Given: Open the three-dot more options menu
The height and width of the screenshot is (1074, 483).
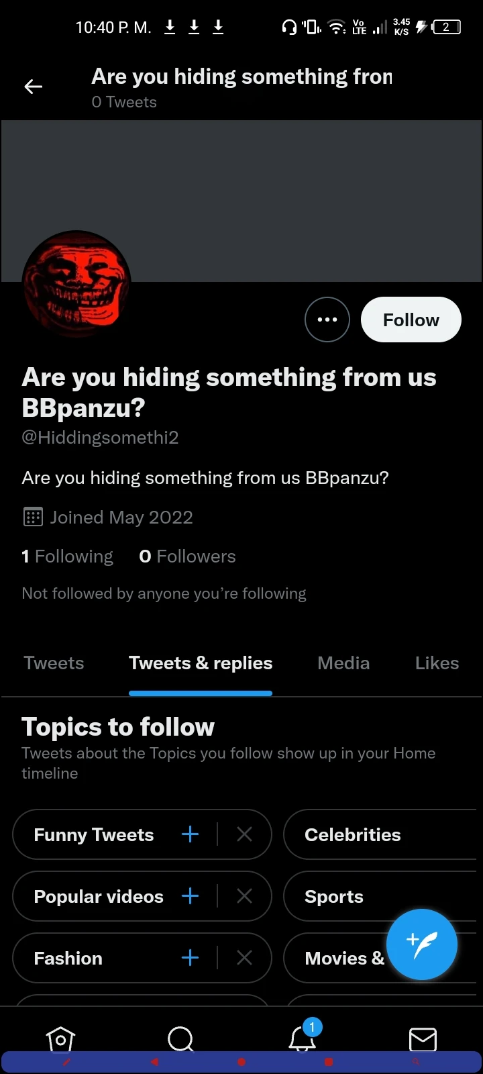Looking at the screenshot, I should (x=327, y=320).
